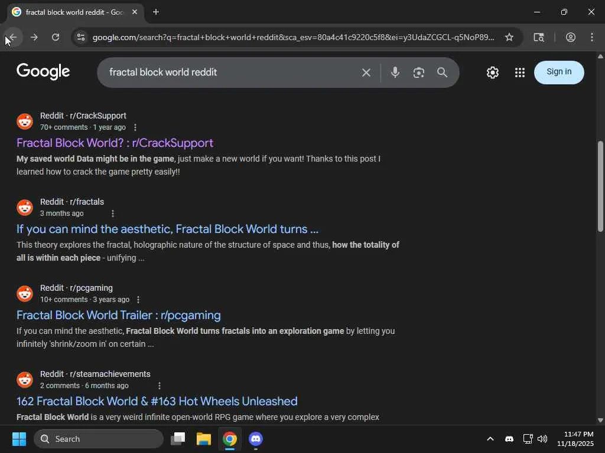Select the fractal block world reddit tab
Screen dimensions: 605x453
tap(75, 12)
